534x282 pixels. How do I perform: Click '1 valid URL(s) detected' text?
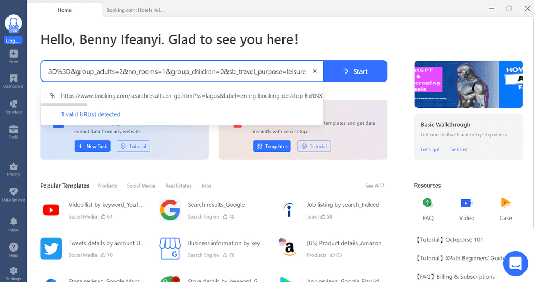tap(91, 114)
